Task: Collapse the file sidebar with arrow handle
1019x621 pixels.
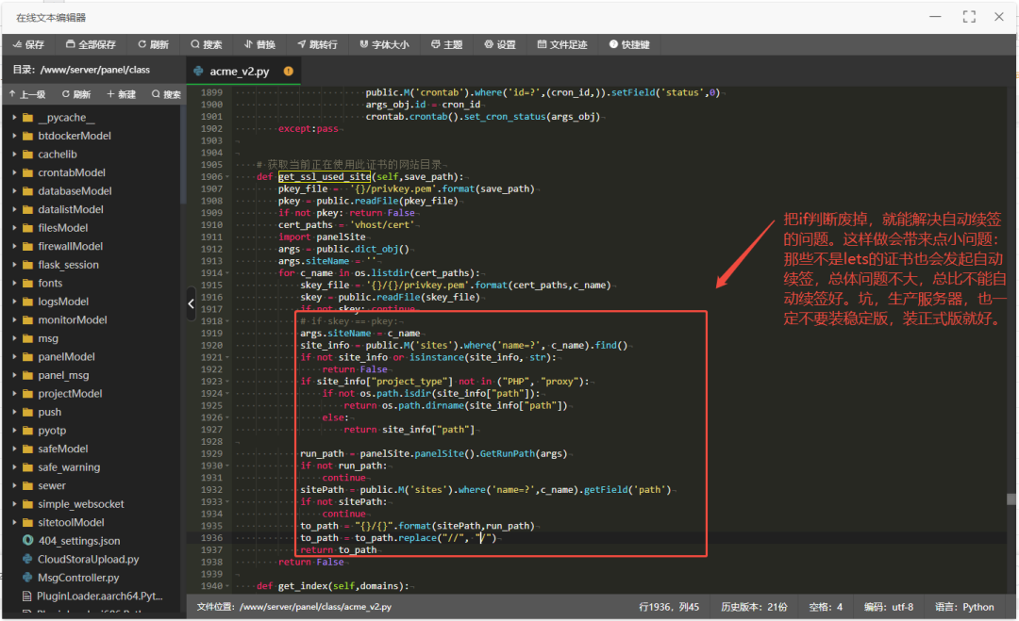Action: (191, 303)
